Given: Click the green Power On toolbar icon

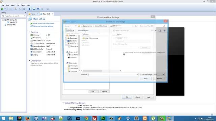Looking at the screenshot, I should pos(2,9).
